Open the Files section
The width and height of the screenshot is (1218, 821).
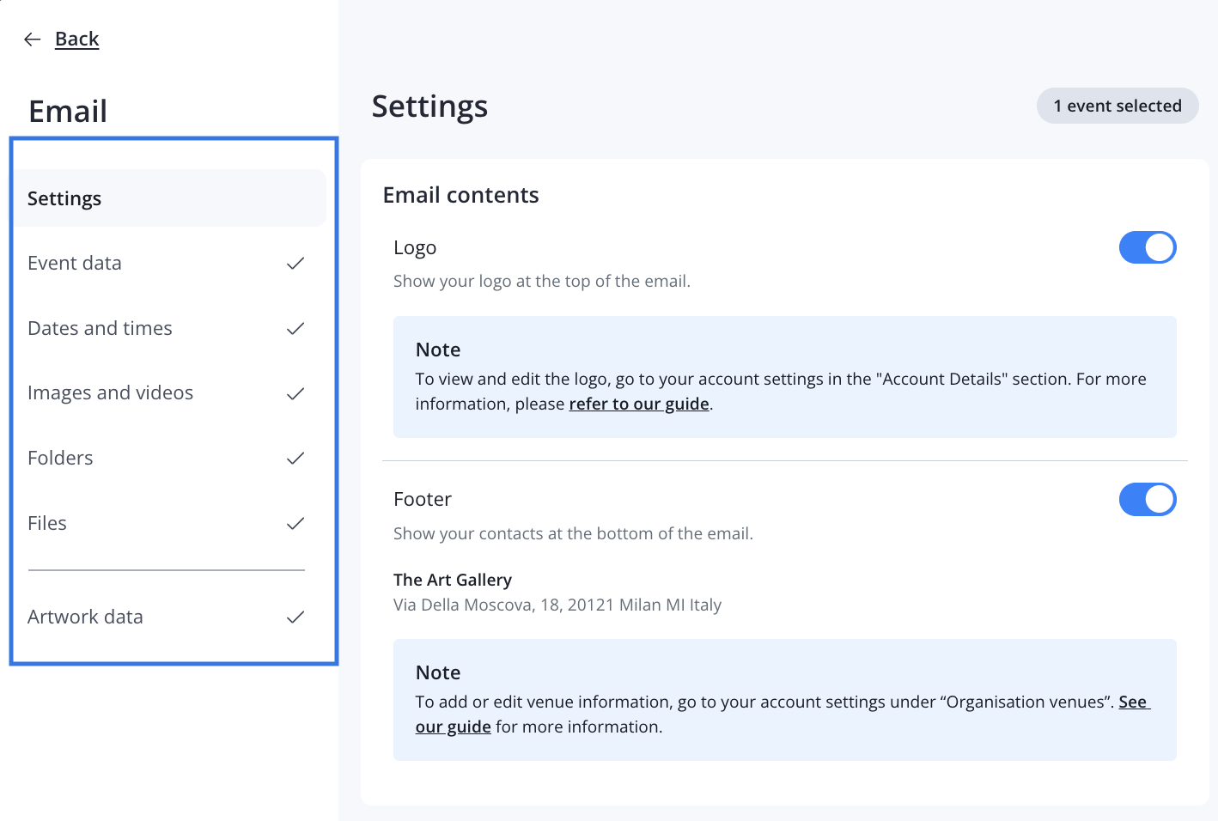pos(47,524)
